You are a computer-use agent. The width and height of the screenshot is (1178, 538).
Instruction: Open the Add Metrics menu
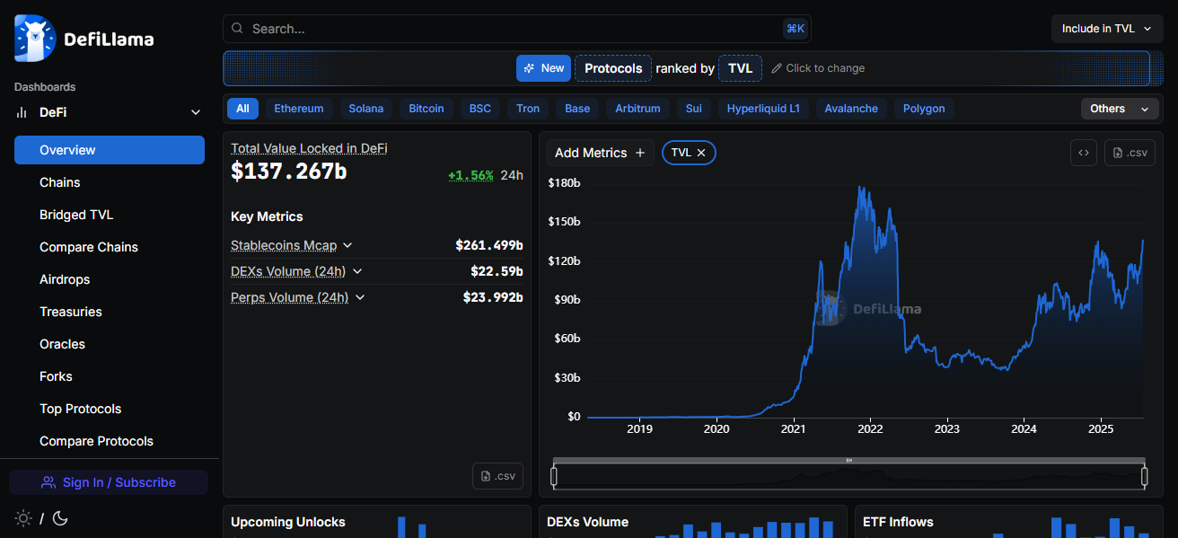click(x=600, y=153)
